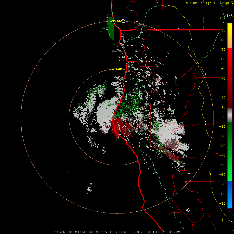Click the 50 value on the velocity scale
This screenshot has width=234, height=234.
pos(223,69)
